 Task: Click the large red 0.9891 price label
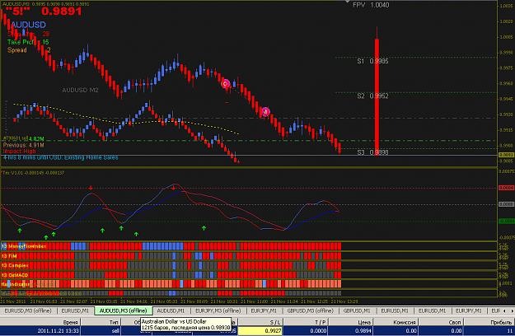pyautogui.click(x=61, y=12)
